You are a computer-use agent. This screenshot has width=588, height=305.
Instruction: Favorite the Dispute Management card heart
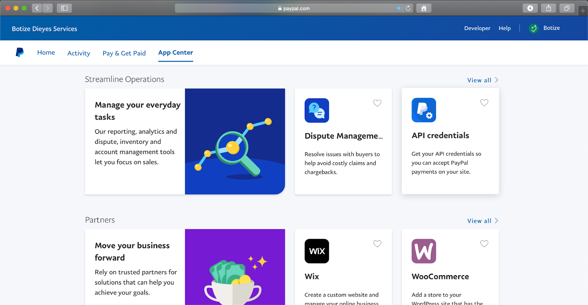pos(377,103)
